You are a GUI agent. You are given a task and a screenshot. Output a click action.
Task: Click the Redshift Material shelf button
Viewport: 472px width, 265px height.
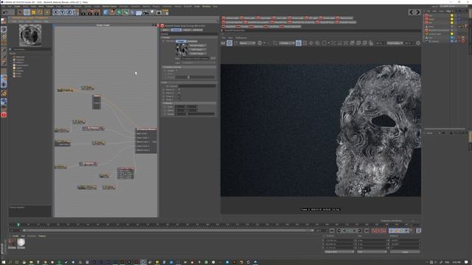pos(232,22)
